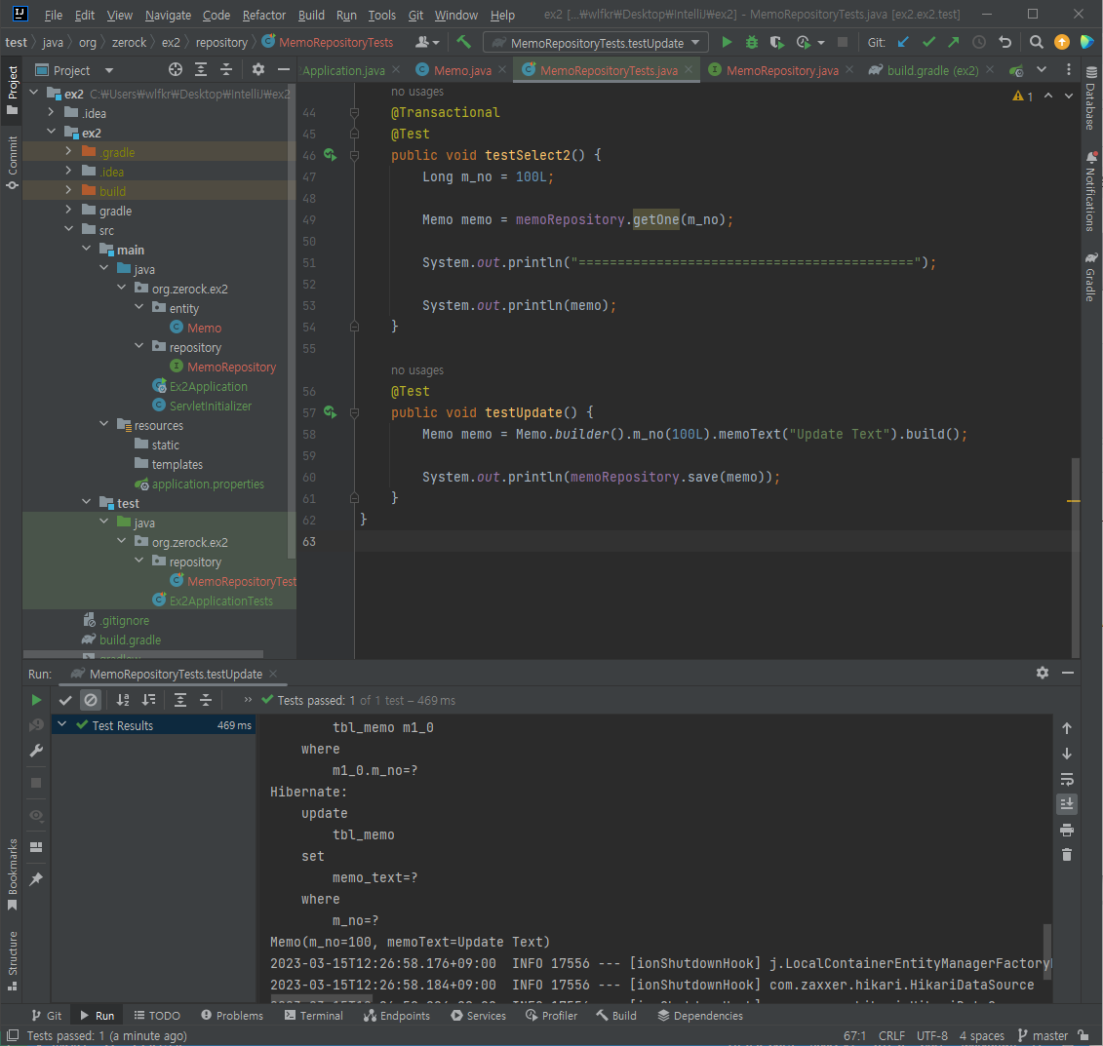The height and width of the screenshot is (1046, 1103).
Task: Run testUpdate from the gutter icon
Action: click(330, 412)
